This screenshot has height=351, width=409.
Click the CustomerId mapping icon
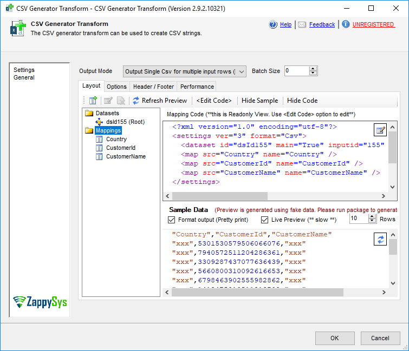(x=99, y=148)
